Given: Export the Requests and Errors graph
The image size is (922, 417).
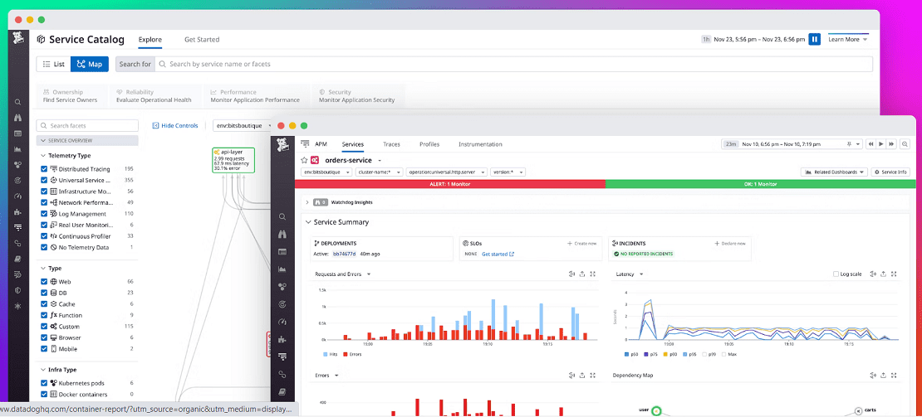Looking at the screenshot, I should (581, 274).
